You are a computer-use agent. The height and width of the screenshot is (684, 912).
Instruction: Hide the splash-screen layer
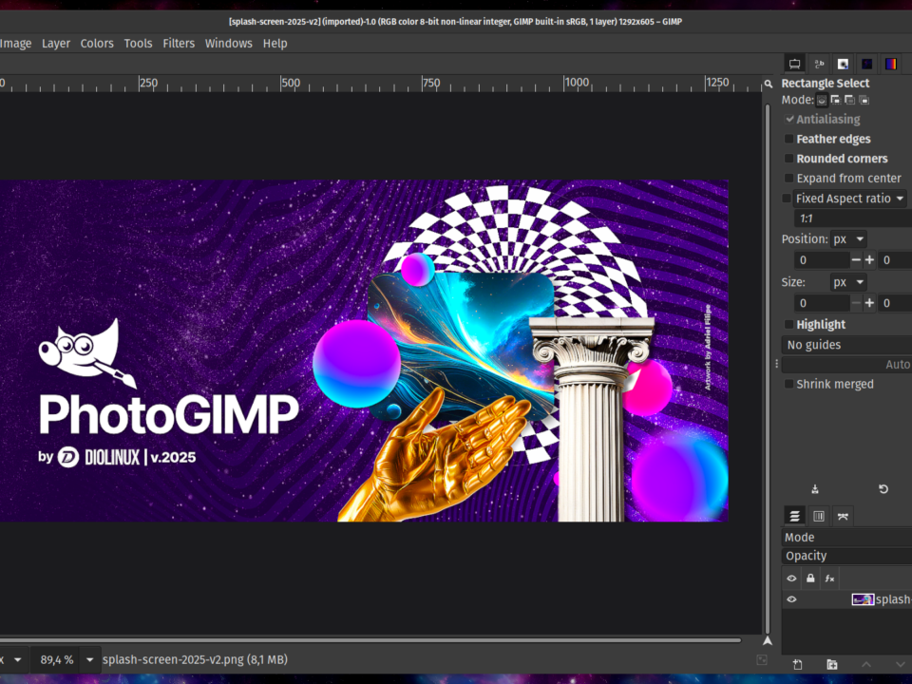[x=791, y=598]
